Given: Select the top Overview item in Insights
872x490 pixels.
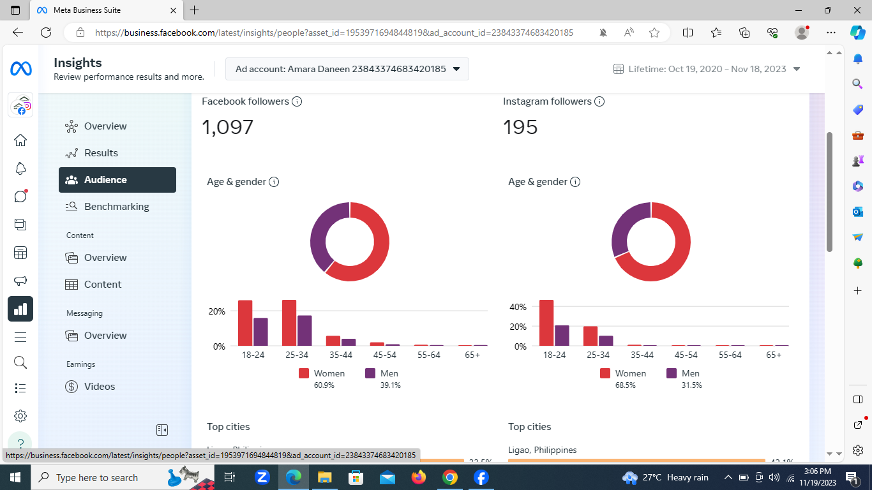Looking at the screenshot, I should pos(117,126).
